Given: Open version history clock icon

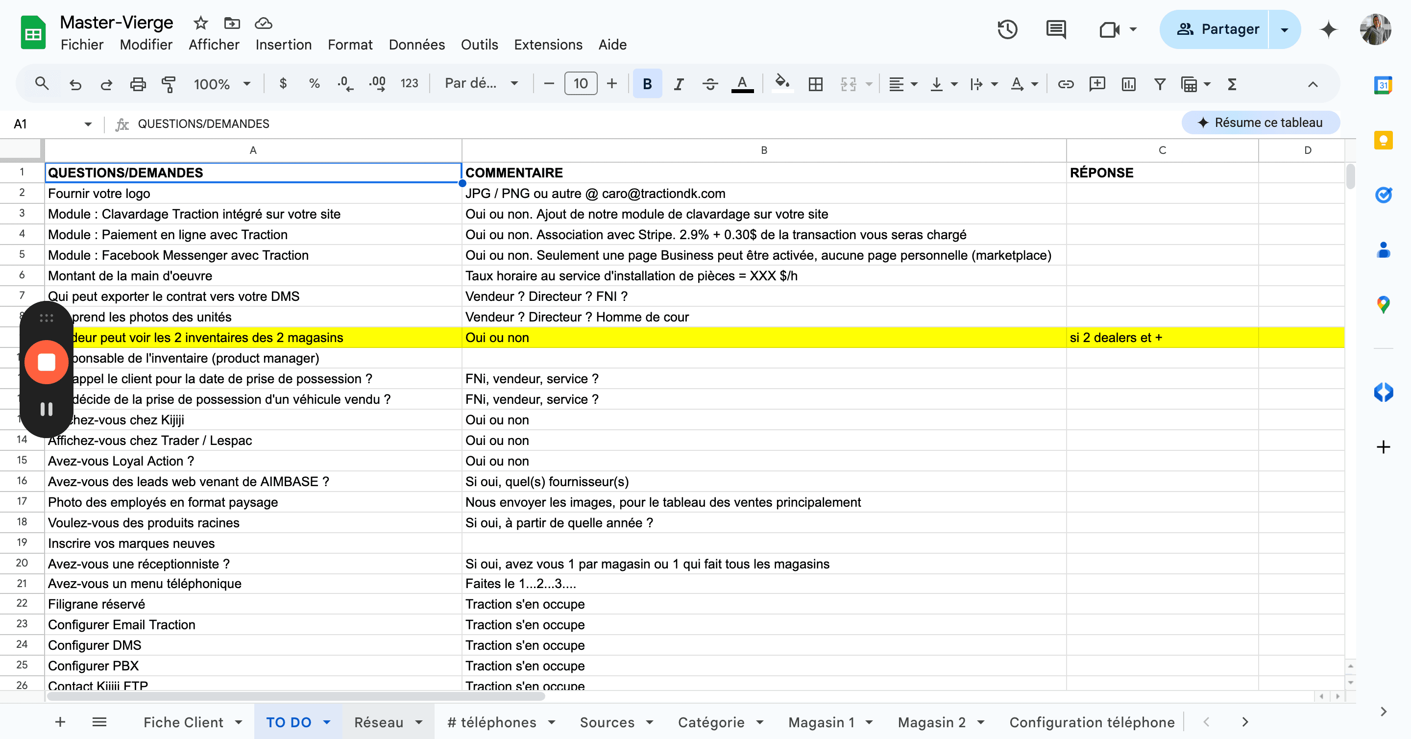Looking at the screenshot, I should [1007, 29].
